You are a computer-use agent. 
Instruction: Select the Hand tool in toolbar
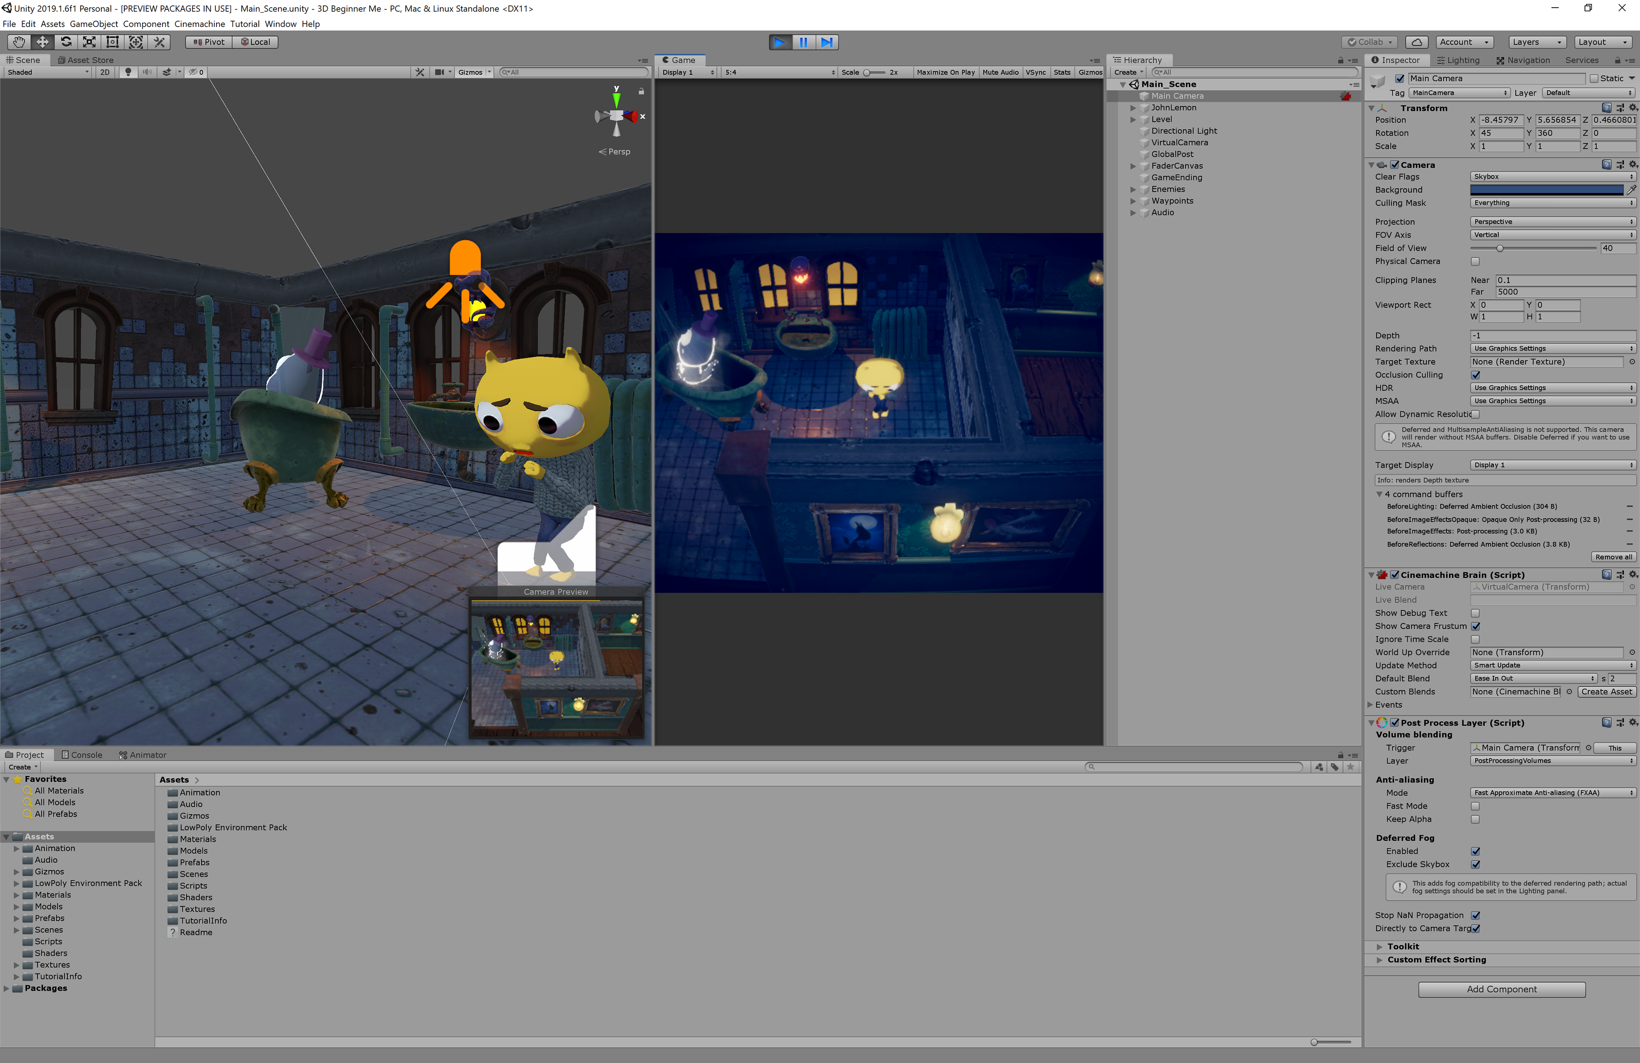tap(19, 42)
